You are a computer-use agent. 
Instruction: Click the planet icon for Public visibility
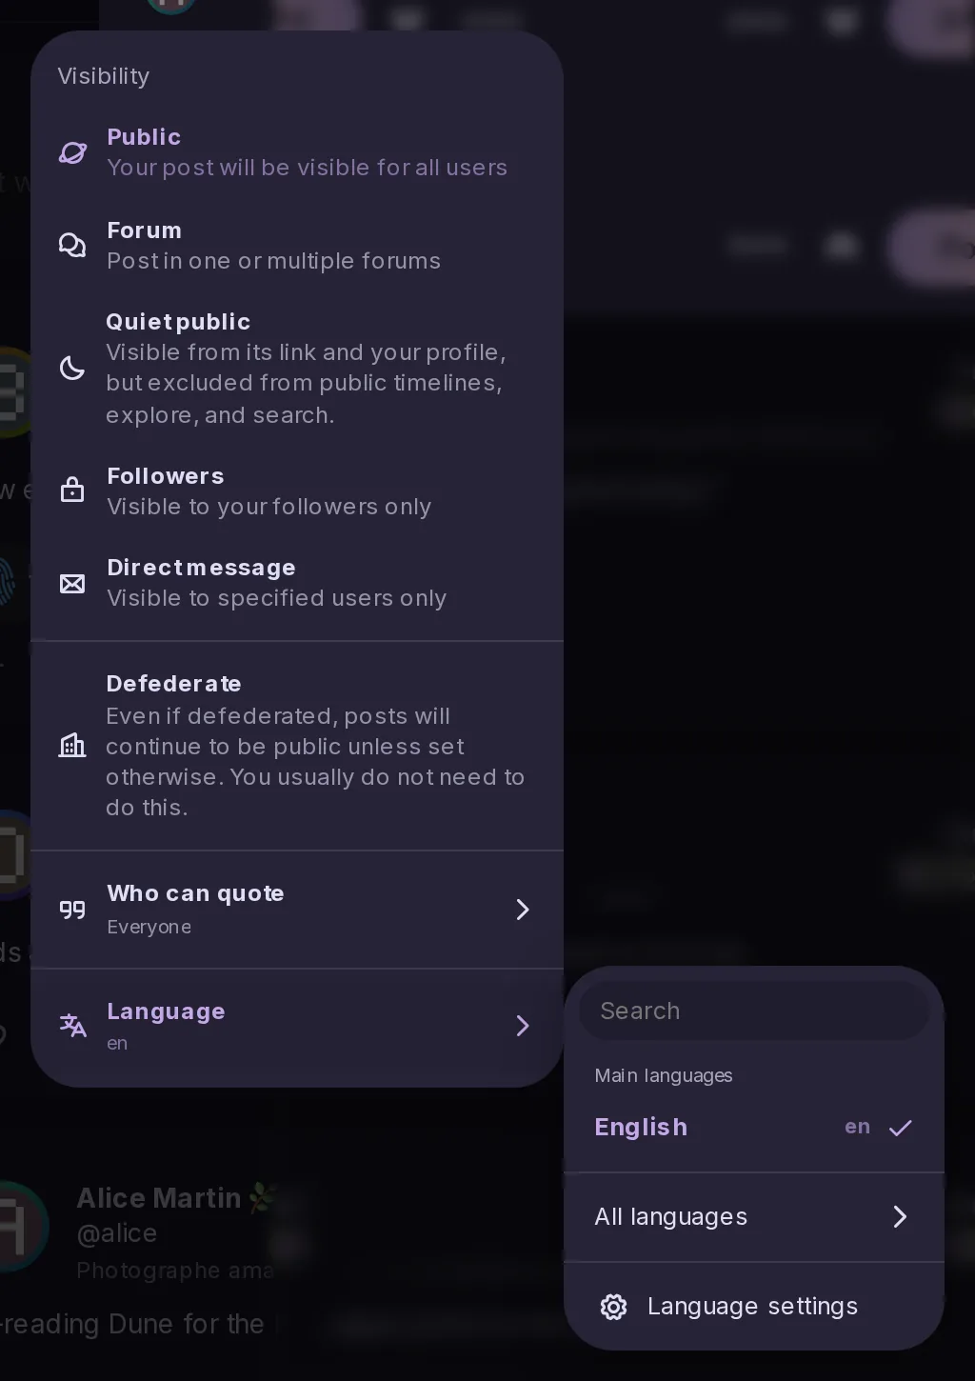pyautogui.click(x=73, y=152)
